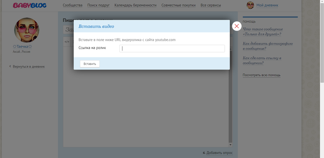Open Календарь беременности
The image size is (324, 158).
point(135,5)
